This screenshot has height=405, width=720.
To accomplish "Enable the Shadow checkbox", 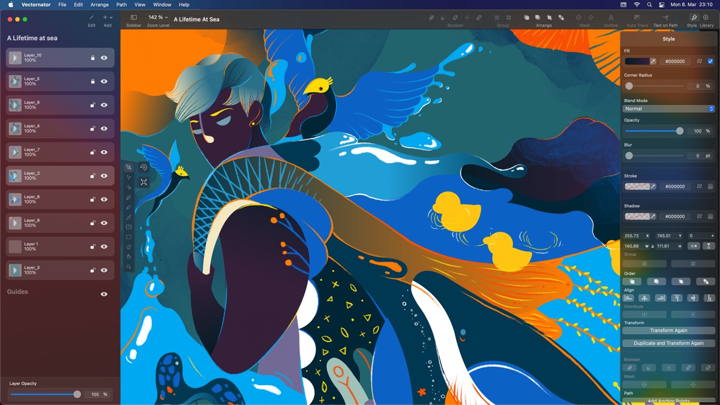I will pyautogui.click(x=710, y=217).
